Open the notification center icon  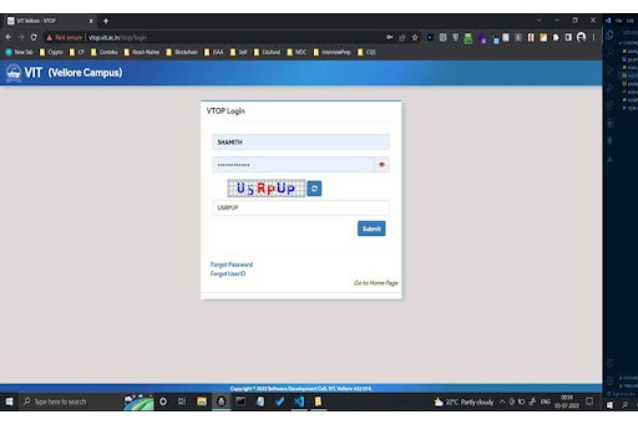[590, 401]
